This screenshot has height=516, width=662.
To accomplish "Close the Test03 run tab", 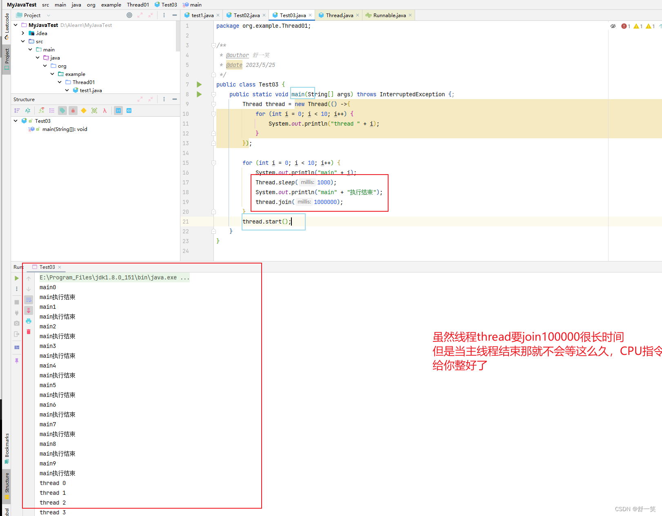I will [x=60, y=267].
